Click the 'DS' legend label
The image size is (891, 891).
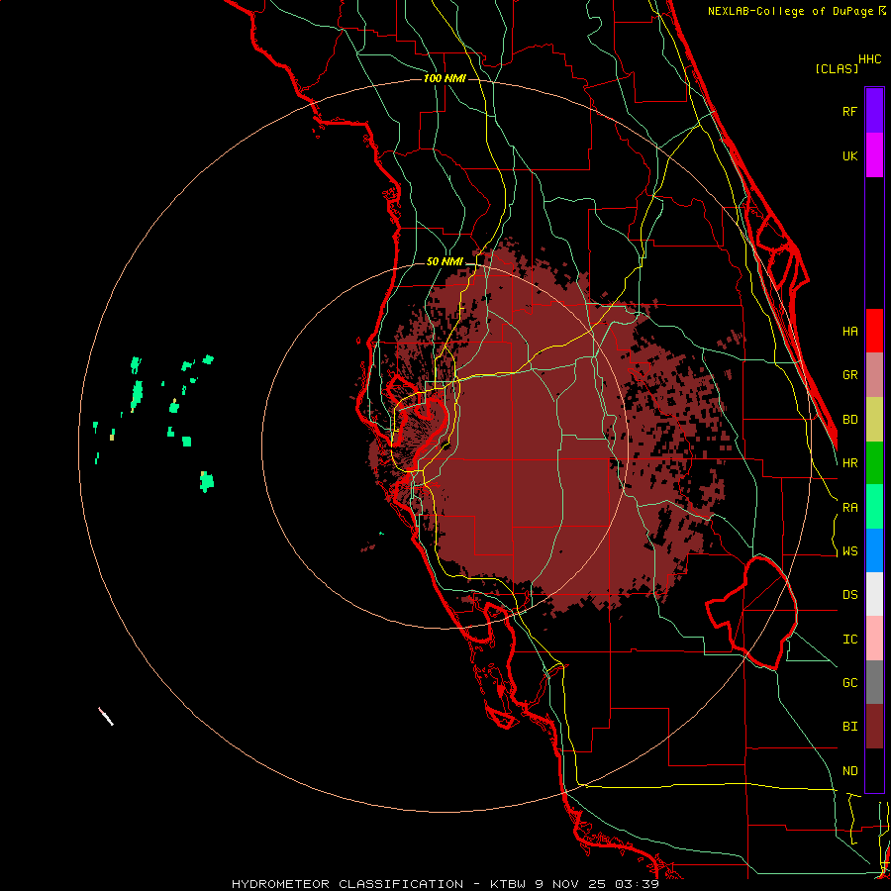coord(849,595)
